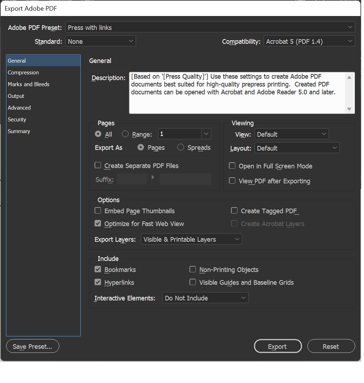Open the Export Layers dropdown

pyautogui.click(x=191, y=239)
